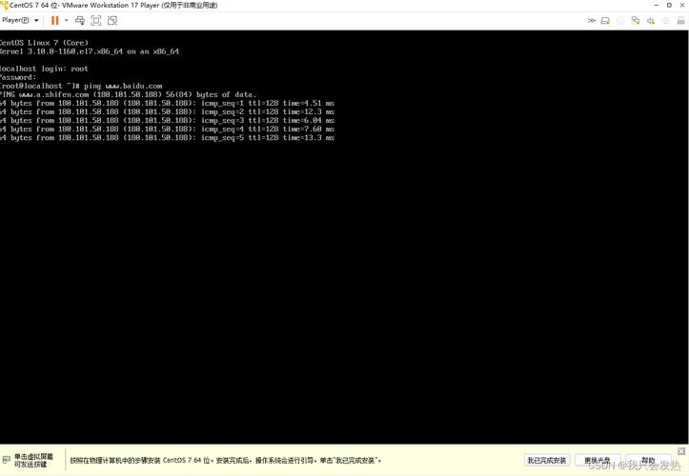The width and height of the screenshot is (689, 476).
Task: Open printer device icon
Action: coord(680,21)
